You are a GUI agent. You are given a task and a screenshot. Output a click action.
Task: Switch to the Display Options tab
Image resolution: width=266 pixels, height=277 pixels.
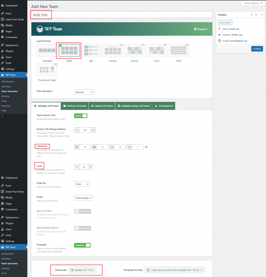[x=75, y=106]
